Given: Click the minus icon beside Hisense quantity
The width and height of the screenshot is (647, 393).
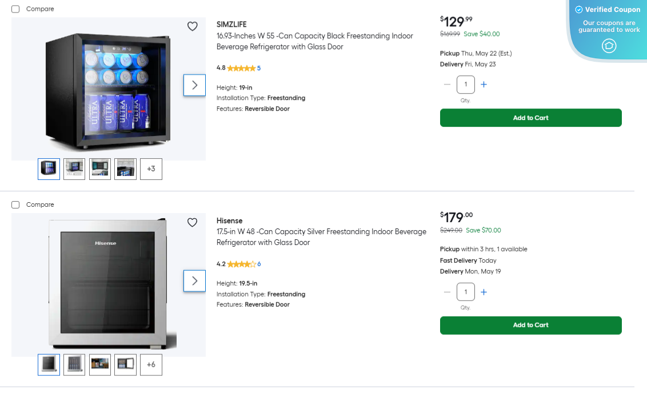Looking at the screenshot, I should click(x=447, y=291).
